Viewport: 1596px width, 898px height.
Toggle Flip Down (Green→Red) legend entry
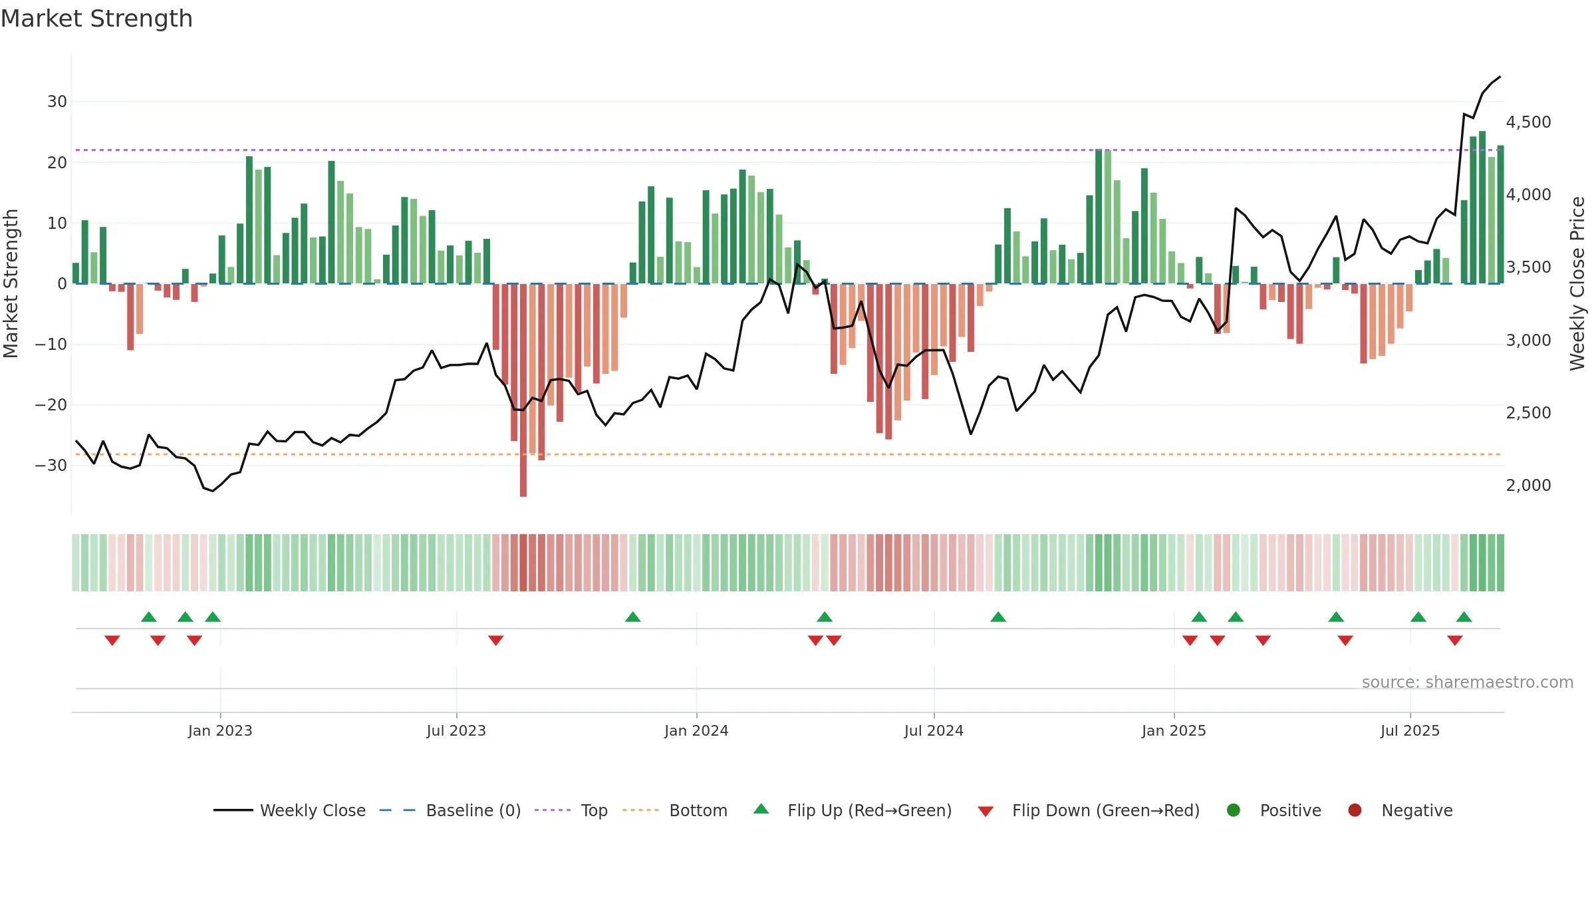coord(1089,810)
